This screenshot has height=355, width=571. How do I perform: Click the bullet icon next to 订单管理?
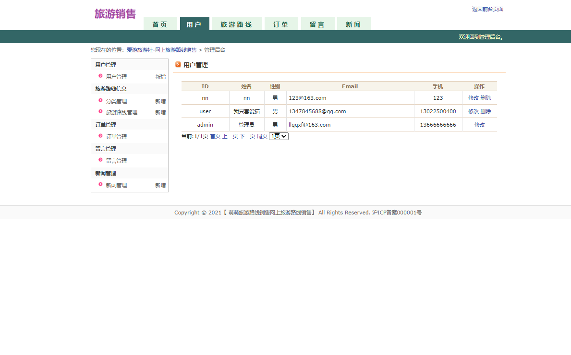click(100, 136)
